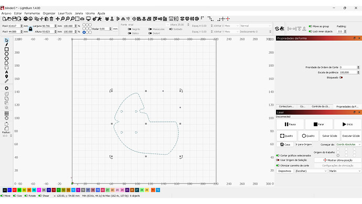Image resolution: width=362 pixels, height=204 pixels.
Task: Toggle Cortar gráficos selecionados switch
Action: pos(278,156)
